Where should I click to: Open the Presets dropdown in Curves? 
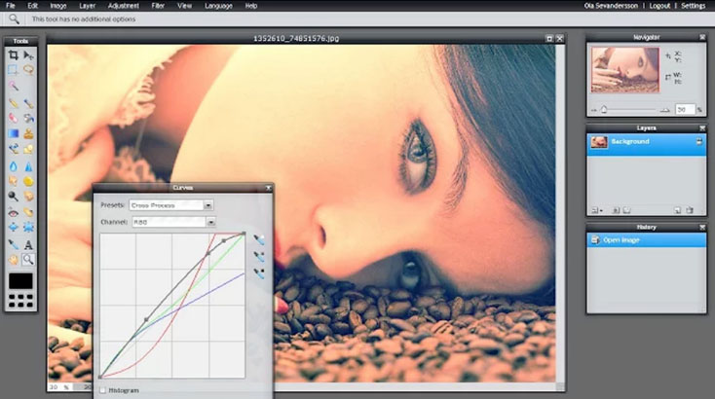(170, 205)
